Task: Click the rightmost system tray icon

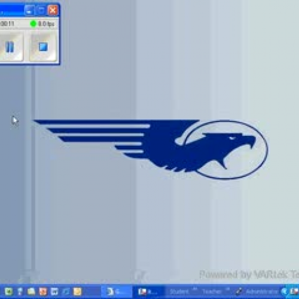Action: [x=294, y=292]
